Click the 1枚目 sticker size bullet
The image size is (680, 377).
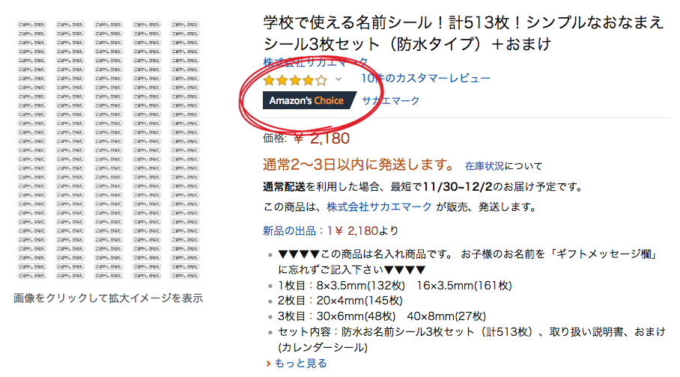395,285
